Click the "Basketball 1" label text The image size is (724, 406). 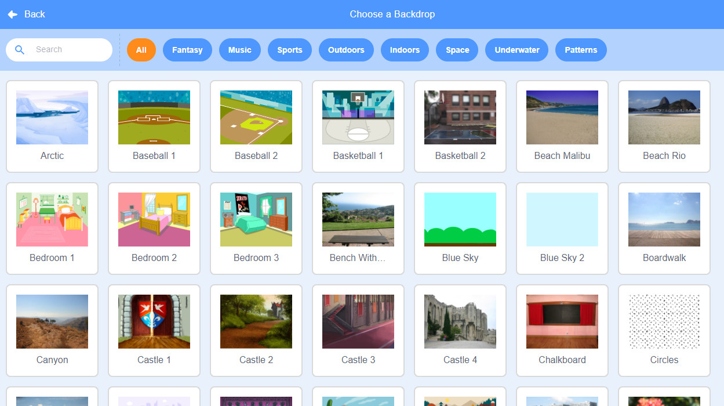pos(358,156)
